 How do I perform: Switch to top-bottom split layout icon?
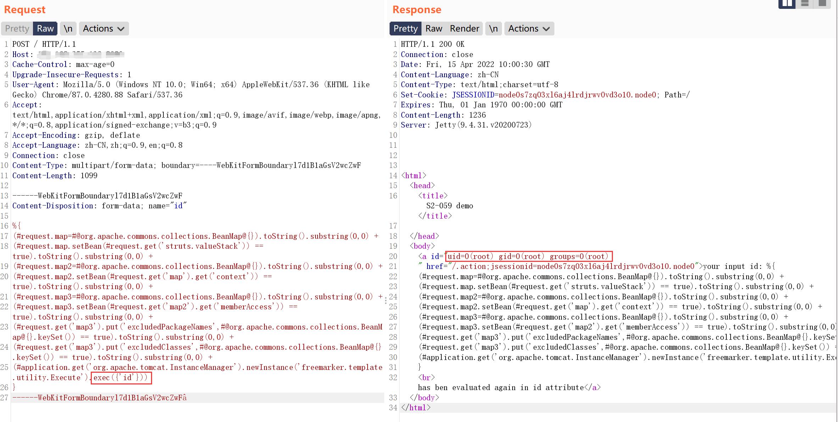805,4
